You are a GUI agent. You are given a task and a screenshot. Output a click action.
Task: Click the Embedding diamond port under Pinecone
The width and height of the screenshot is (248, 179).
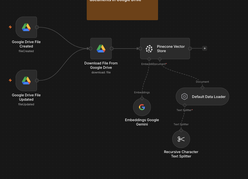click(149, 59)
